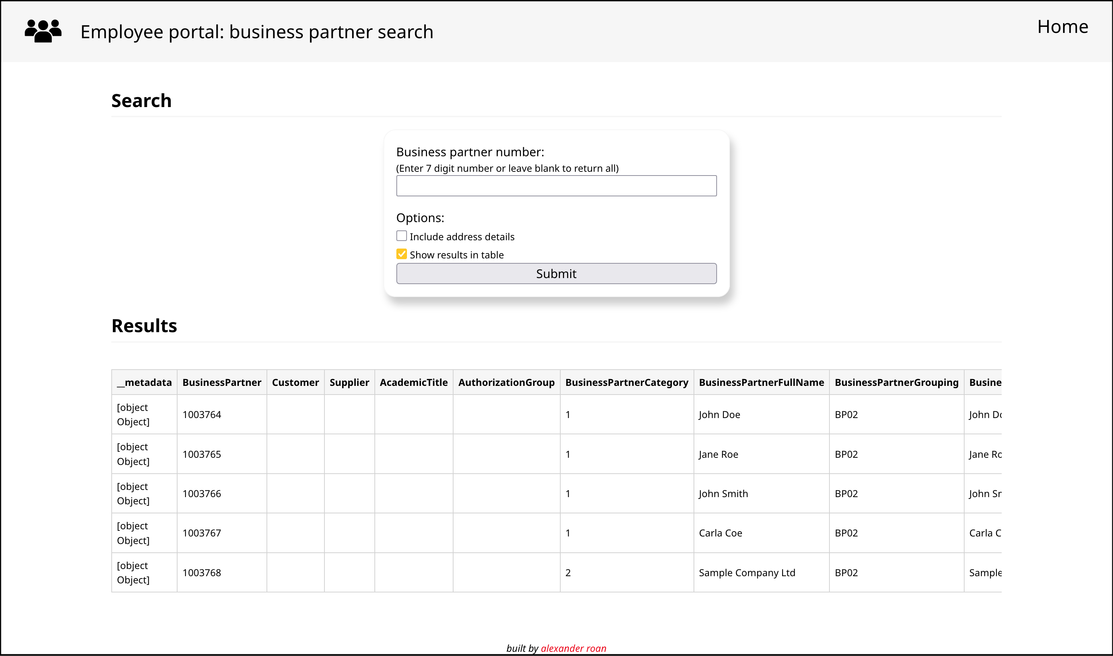Uncheck Show results in table checkbox

[x=401, y=254]
